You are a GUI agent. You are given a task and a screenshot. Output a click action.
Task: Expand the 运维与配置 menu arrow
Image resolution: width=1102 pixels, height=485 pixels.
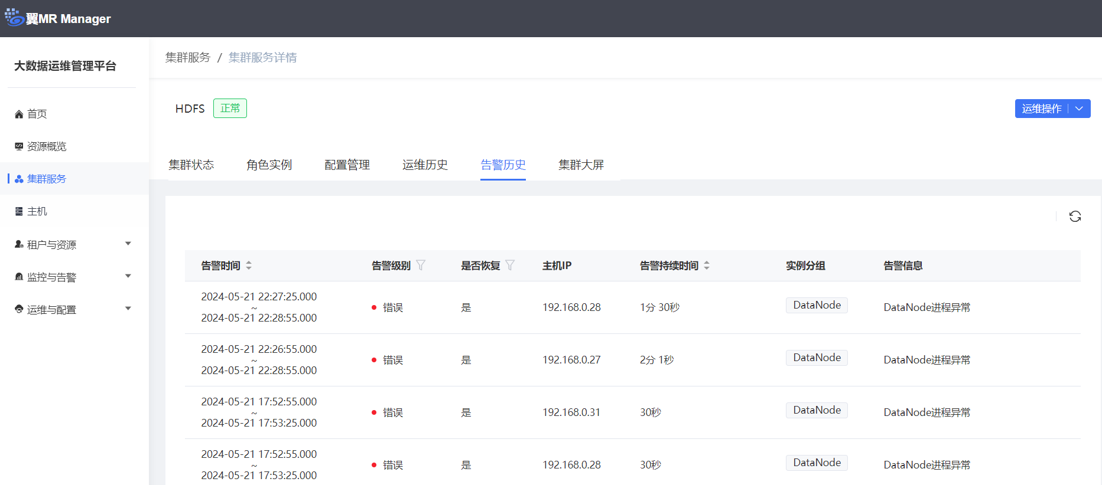[x=128, y=309]
